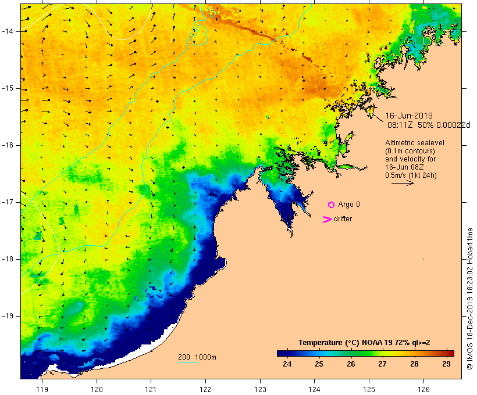Click the colorbar label '28'

click(x=414, y=364)
